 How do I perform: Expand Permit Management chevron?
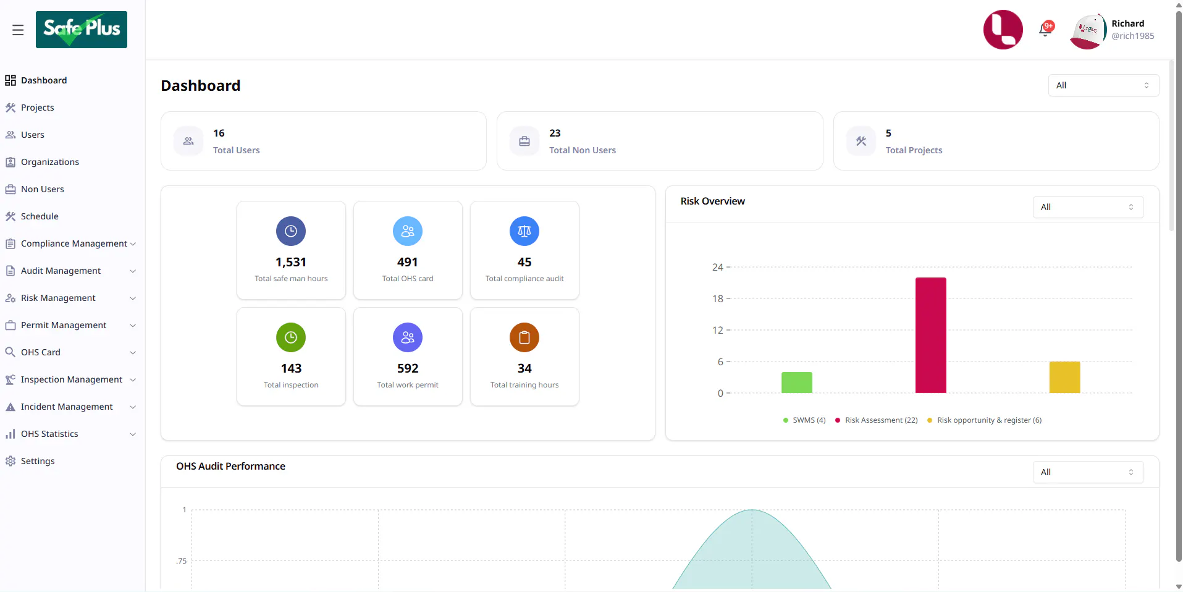[133, 325]
